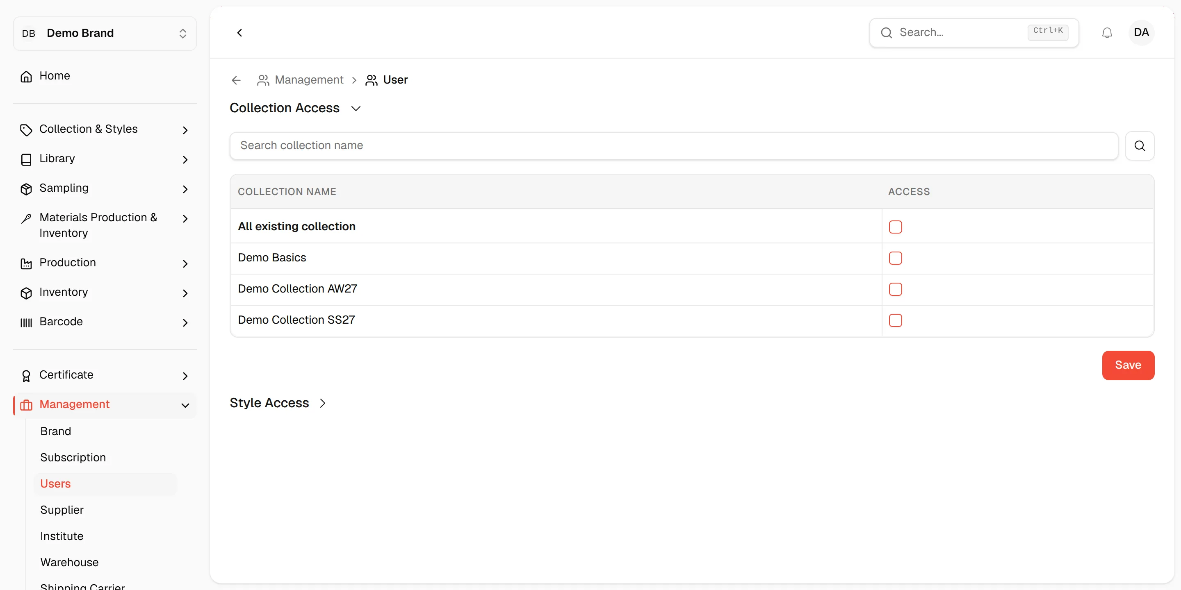The image size is (1181, 590).
Task: Grant access to Demo Collection SS27
Action: click(895, 320)
